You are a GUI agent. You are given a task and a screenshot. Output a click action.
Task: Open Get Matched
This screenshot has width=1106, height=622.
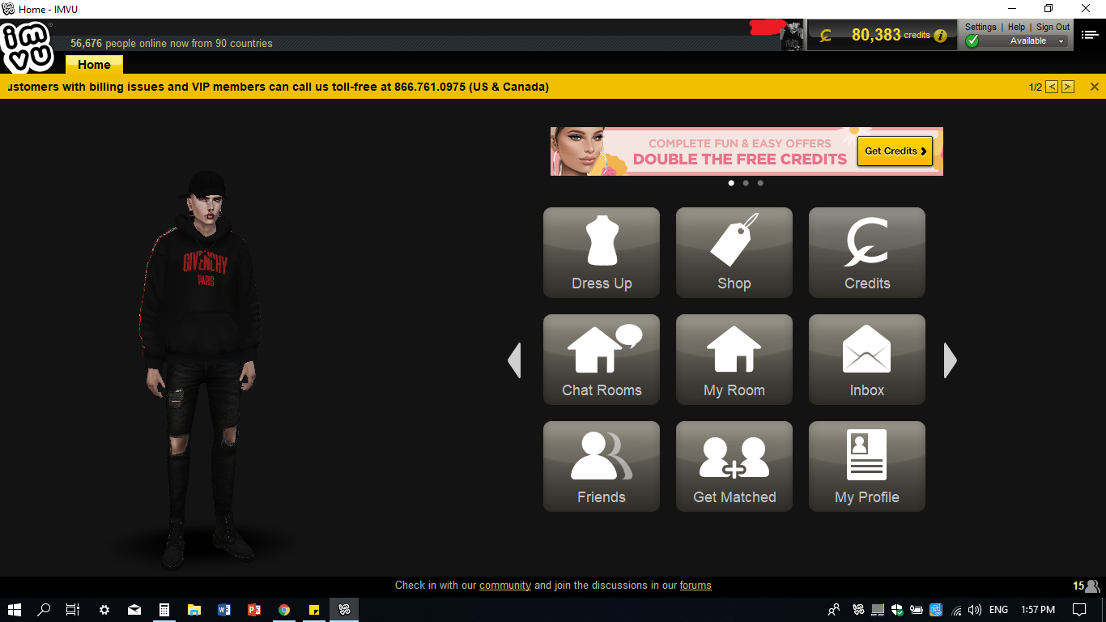734,466
